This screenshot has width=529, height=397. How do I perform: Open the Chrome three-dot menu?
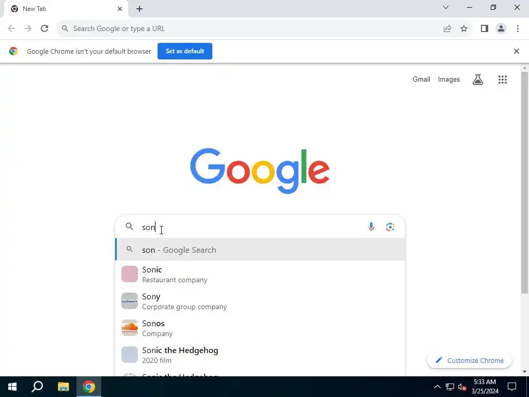coord(518,29)
